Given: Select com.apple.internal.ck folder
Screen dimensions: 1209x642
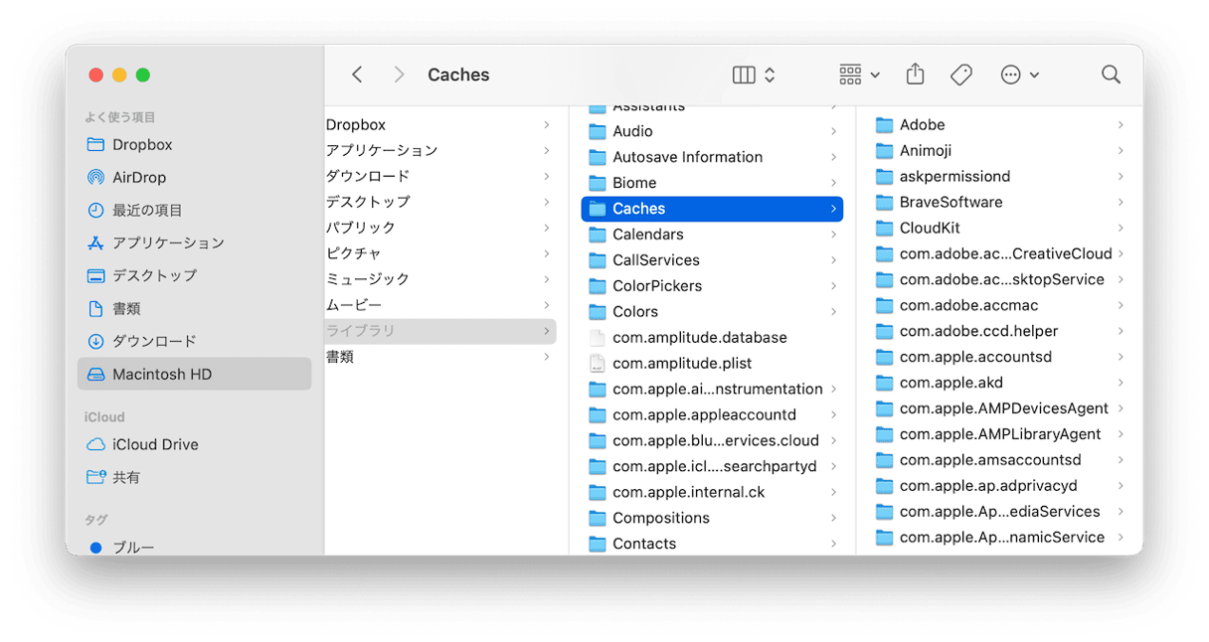Looking at the screenshot, I should (x=712, y=493).
